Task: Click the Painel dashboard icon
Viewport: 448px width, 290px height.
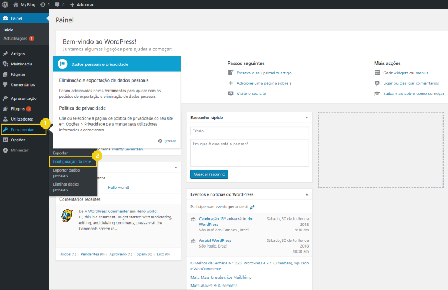Action: pos(6,18)
